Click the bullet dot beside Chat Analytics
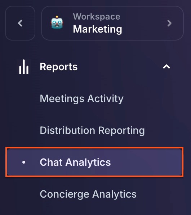The image size is (191, 215). [24, 162]
